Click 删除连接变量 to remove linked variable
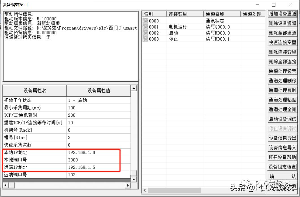The image size is (300, 197). (282, 52)
